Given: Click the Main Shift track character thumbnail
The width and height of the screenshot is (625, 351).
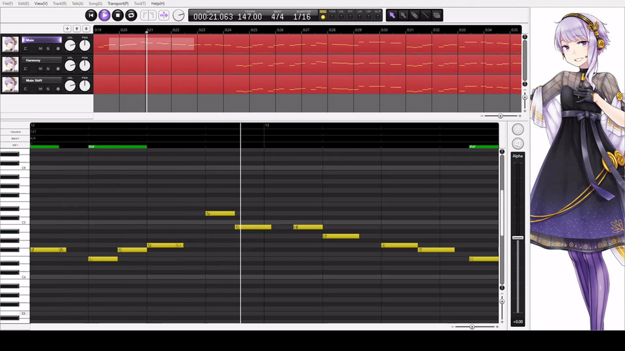Looking at the screenshot, I should coord(10,84).
